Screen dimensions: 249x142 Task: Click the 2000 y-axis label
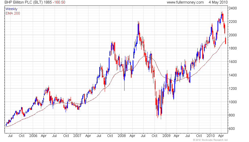click(233, 35)
